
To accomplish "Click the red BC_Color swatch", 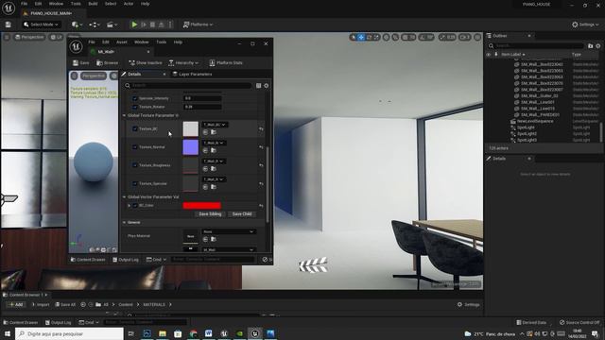I will [x=201, y=206].
